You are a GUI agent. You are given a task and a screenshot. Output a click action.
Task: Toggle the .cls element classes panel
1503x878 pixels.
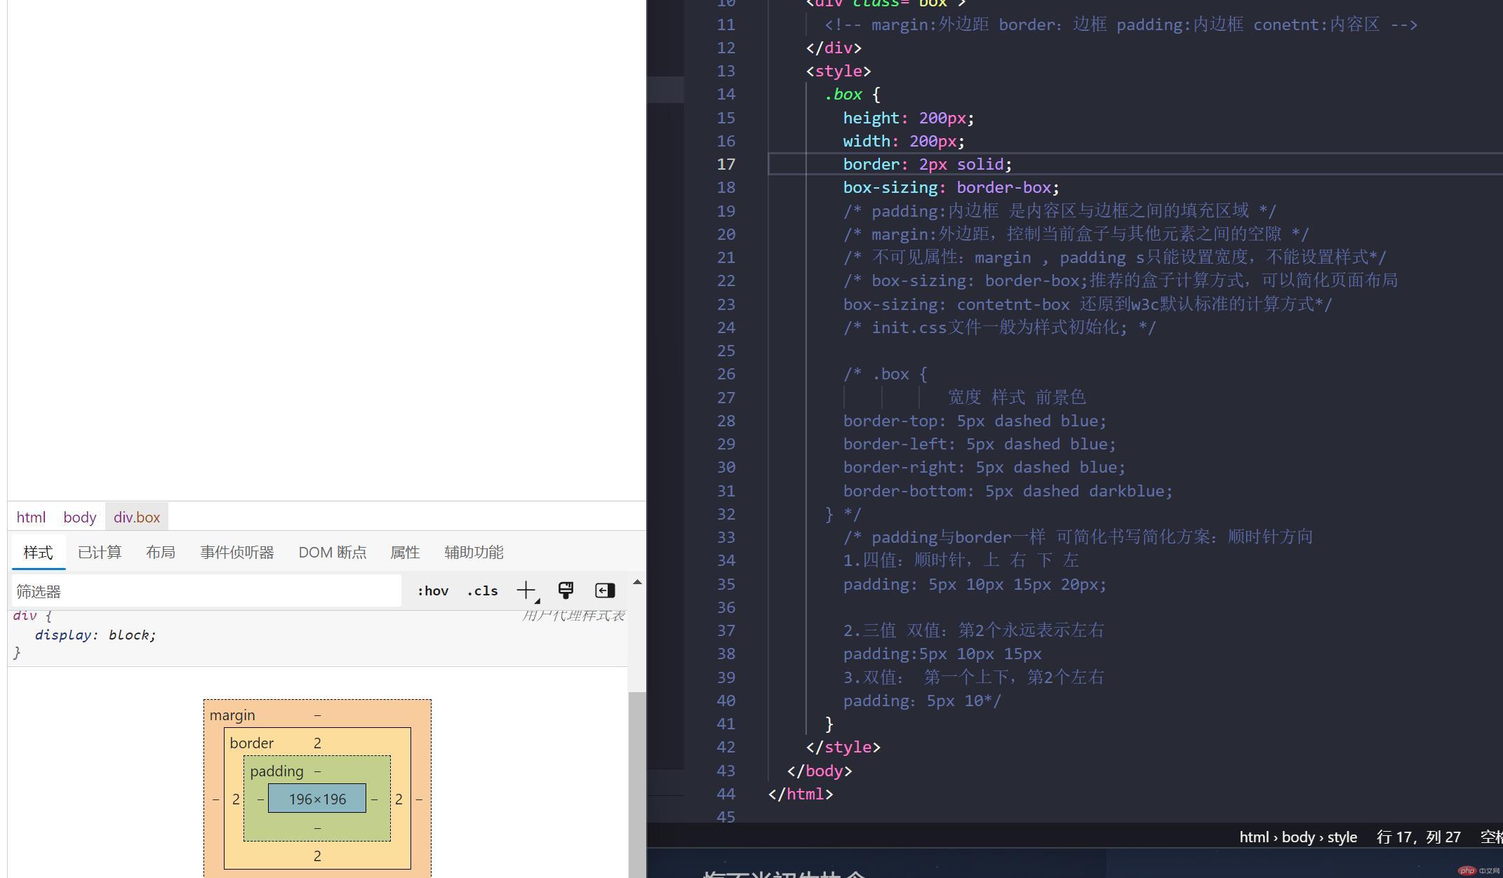[x=483, y=590]
